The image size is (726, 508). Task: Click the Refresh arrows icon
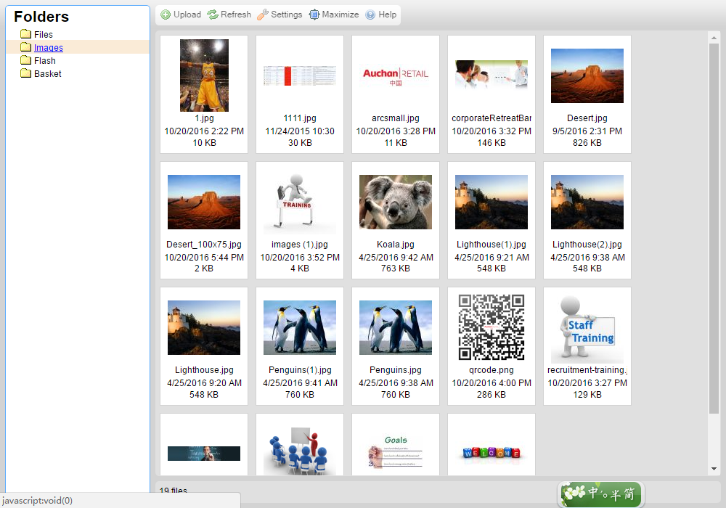click(x=213, y=15)
